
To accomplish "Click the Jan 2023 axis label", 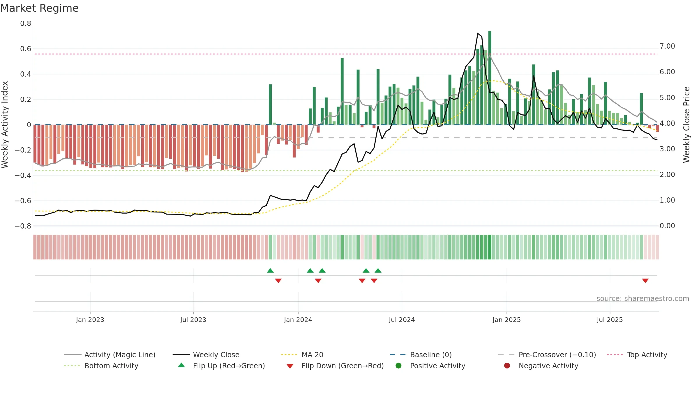I will (90, 320).
